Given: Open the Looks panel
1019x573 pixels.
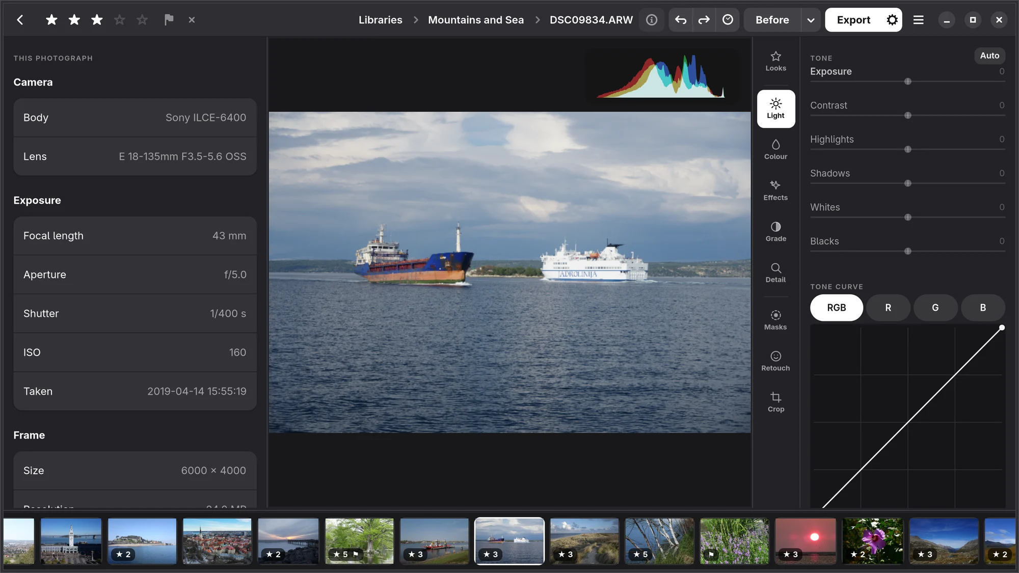Looking at the screenshot, I should coord(775,61).
